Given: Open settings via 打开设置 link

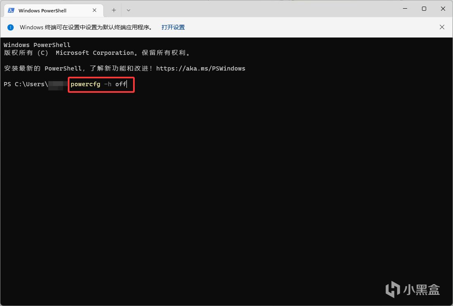Looking at the screenshot, I should pos(173,27).
